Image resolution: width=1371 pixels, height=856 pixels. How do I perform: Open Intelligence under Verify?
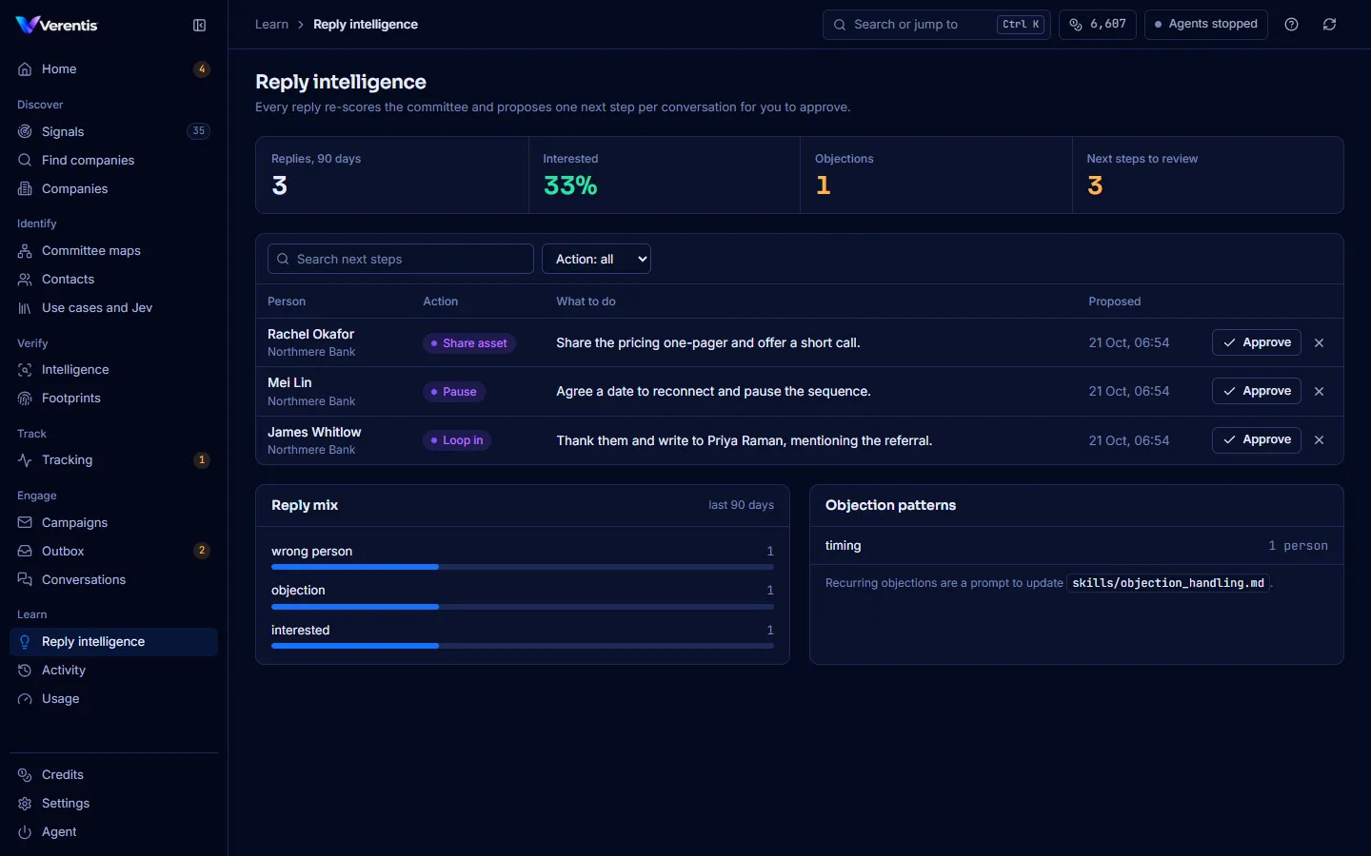coord(114,369)
